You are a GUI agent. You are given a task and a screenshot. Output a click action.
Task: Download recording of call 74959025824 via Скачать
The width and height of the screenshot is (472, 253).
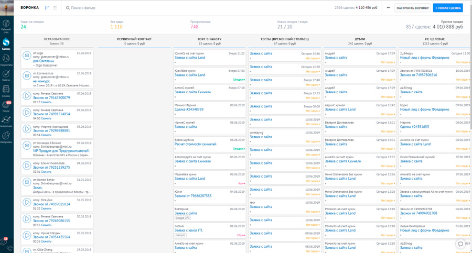coord(46,208)
